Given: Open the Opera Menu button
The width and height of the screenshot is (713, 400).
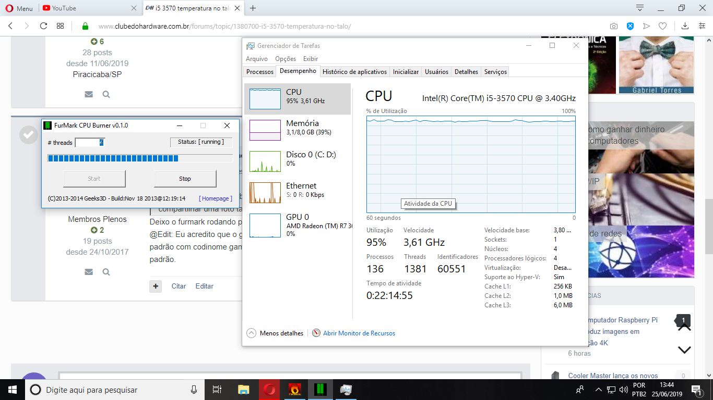Looking at the screenshot, I should click(x=18, y=8).
